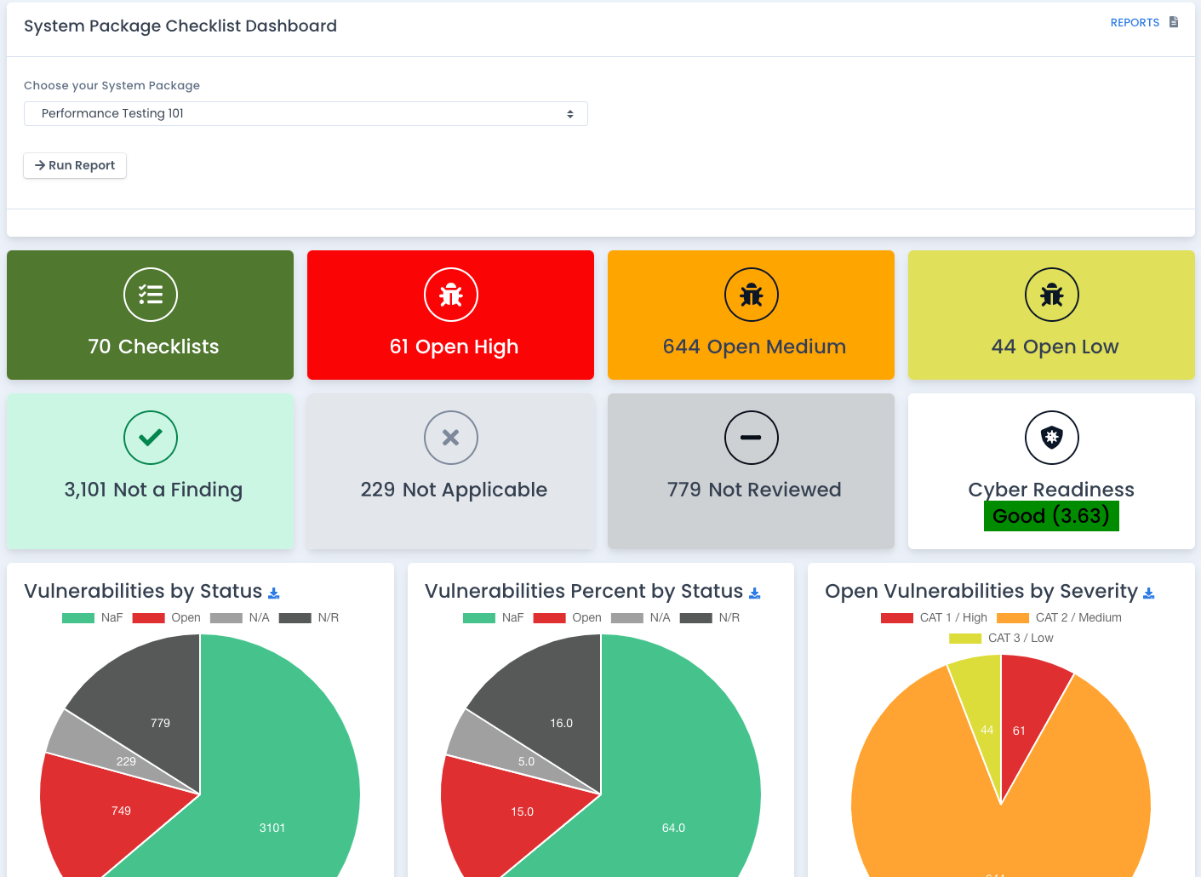This screenshot has height=877, width=1201.
Task: Click the bug icon on Open Medium card
Action: (752, 295)
